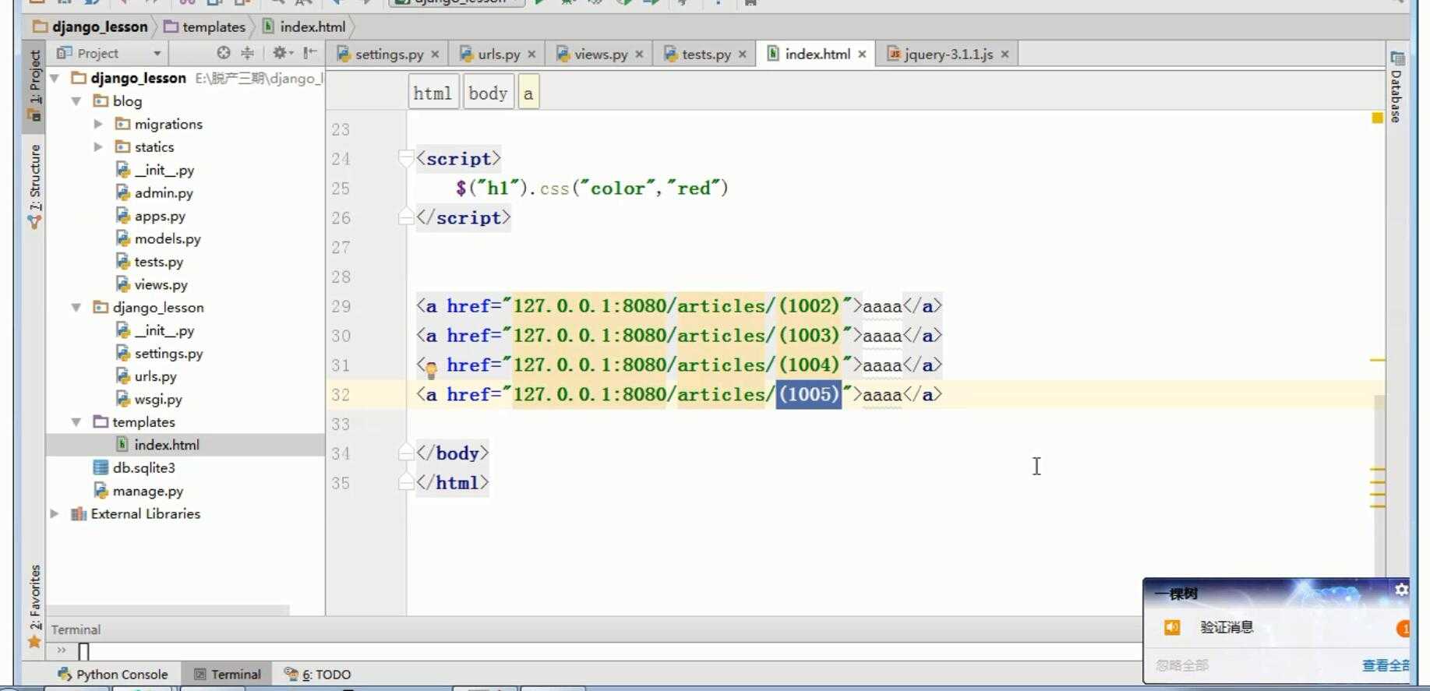
Task: Click the selected (1005) text in line 32
Action: pos(808,394)
